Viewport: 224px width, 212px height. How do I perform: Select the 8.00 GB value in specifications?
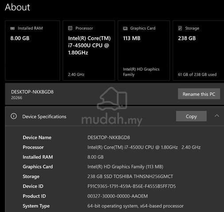[x=96, y=157]
